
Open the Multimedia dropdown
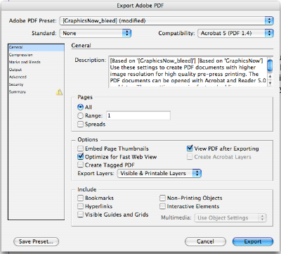click(x=230, y=217)
